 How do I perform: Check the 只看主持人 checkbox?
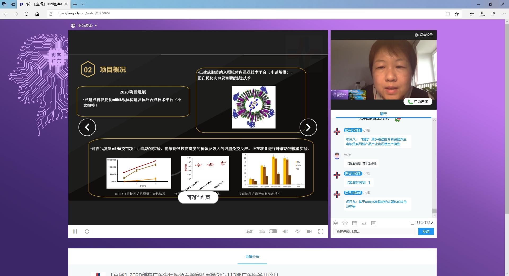(412, 223)
